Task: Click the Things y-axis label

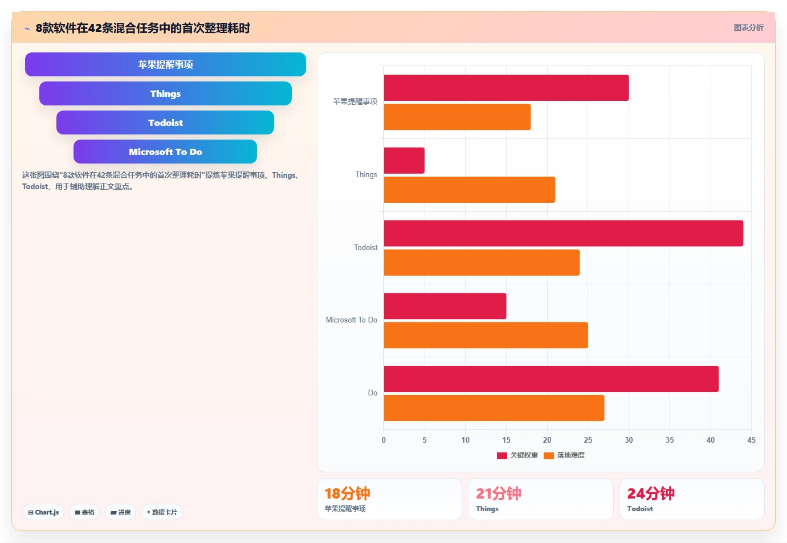Action: click(x=366, y=174)
